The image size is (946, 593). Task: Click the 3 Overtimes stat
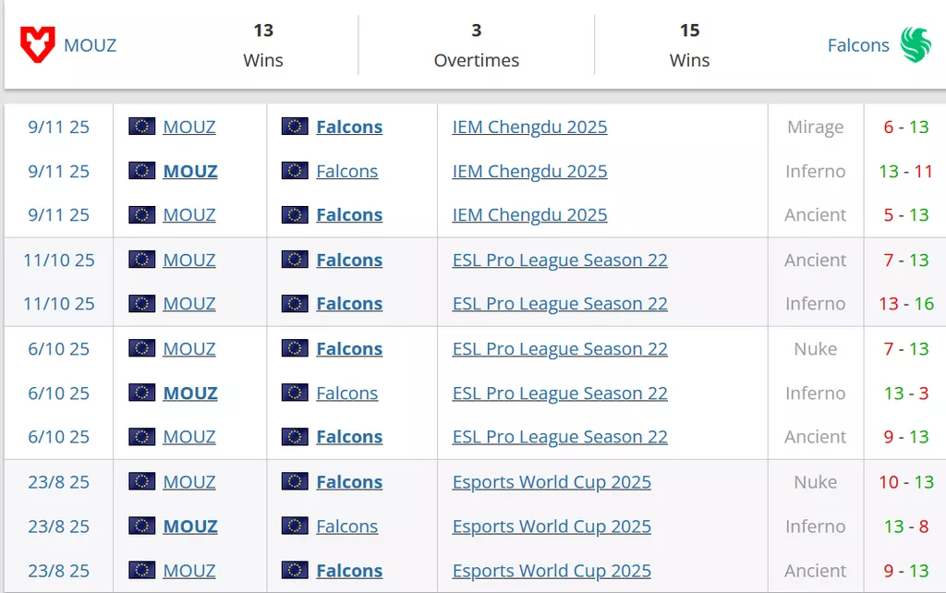pos(476,44)
